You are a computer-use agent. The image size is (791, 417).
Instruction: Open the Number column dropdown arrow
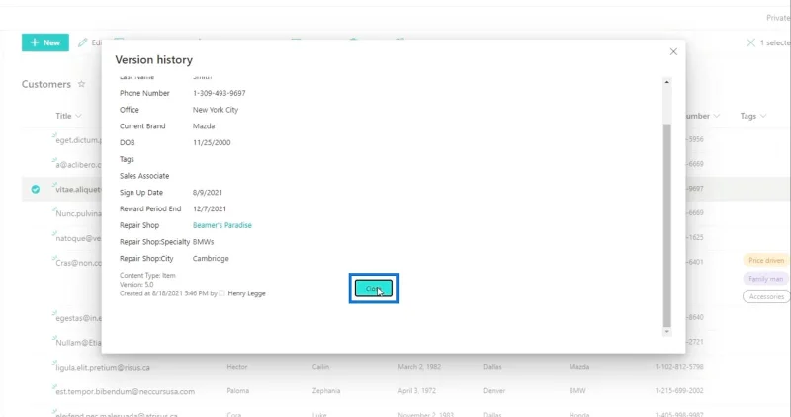(717, 116)
